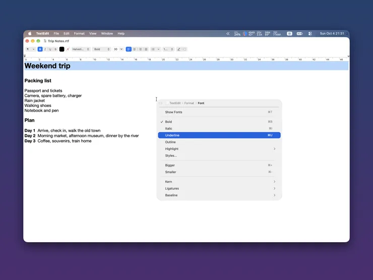The width and height of the screenshot is (373, 280).
Task: Click the highlighter pen icon in toolbar
Action: pyautogui.click(x=179, y=49)
